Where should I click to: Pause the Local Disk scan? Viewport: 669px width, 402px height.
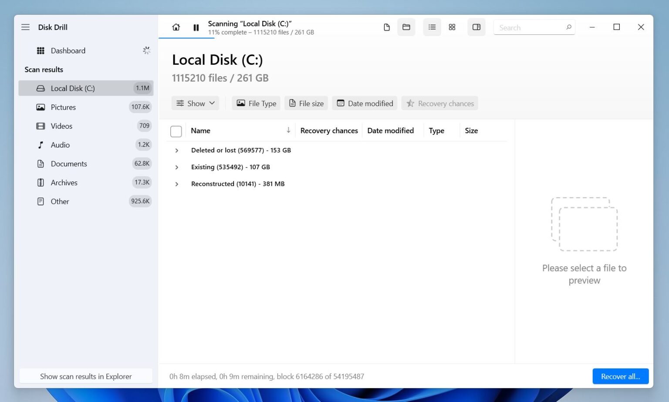pyautogui.click(x=196, y=27)
